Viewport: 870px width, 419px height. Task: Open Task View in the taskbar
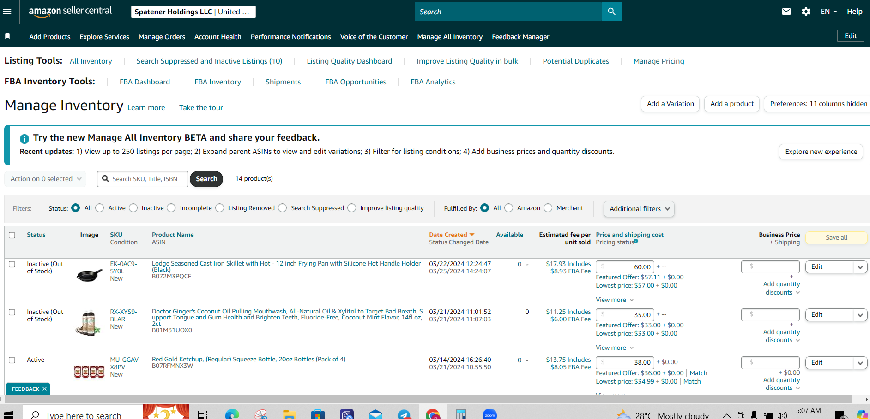pyautogui.click(x=202, y=415)
